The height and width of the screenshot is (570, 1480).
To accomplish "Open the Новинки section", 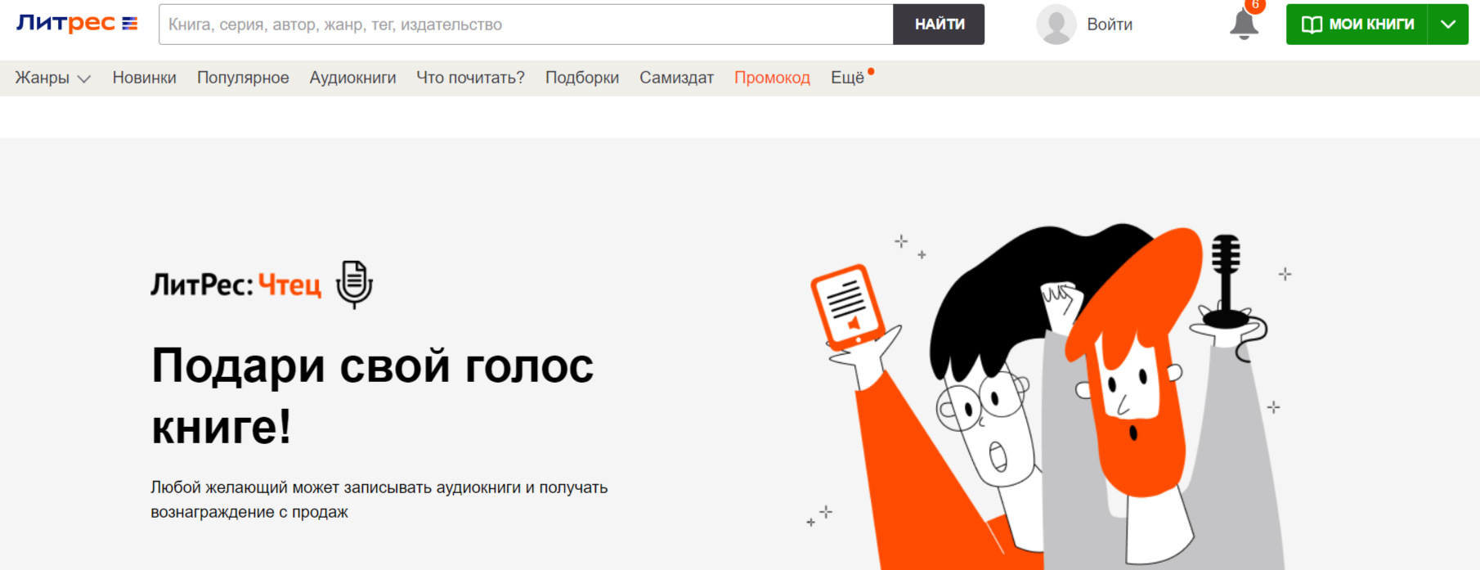I will [145, 78].
